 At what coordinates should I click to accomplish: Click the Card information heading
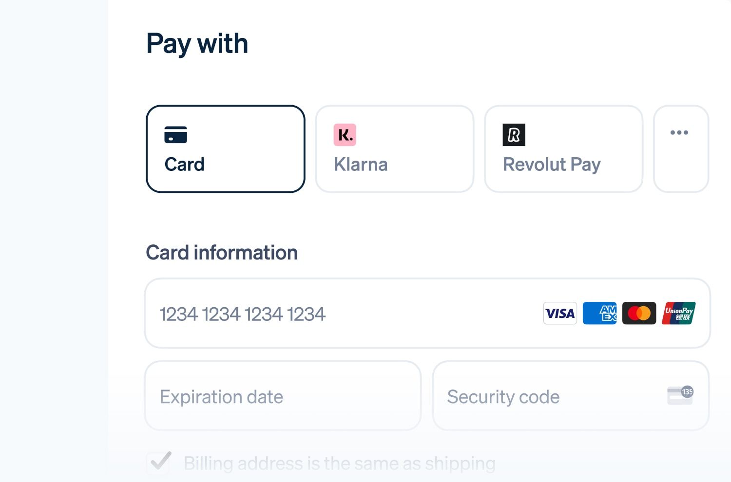(x=222, y=253)
